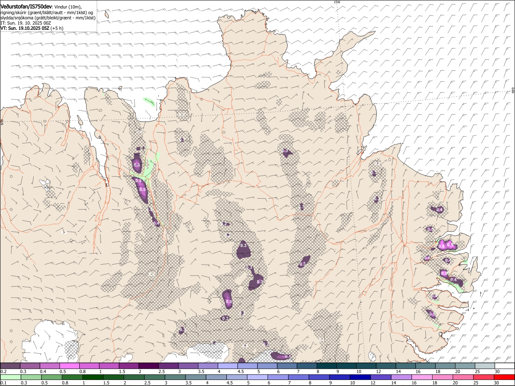Select upper legend swatch for 1 mm
The width and height of the screenshot is (515, 386).
coord(109,365)
